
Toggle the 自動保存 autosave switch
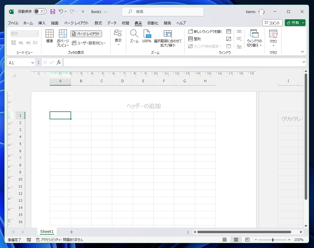(40, 12)
